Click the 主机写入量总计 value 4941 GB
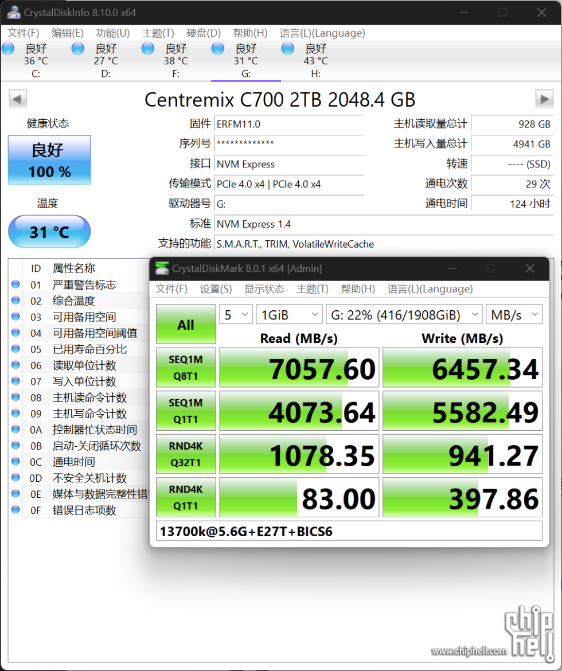This screenshot has width=562, height=671. click(x=512, y=144)
